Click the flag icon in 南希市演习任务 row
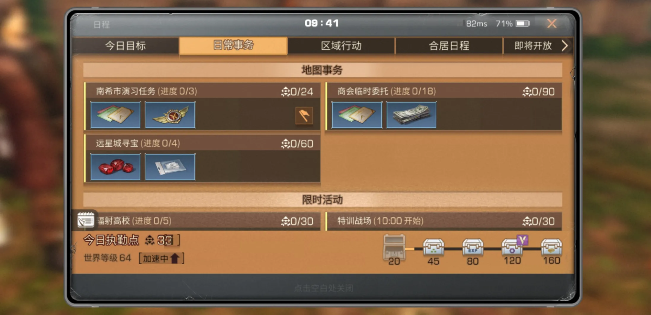The height and width of the screenshot is (315, 651). tap(304, 115)
